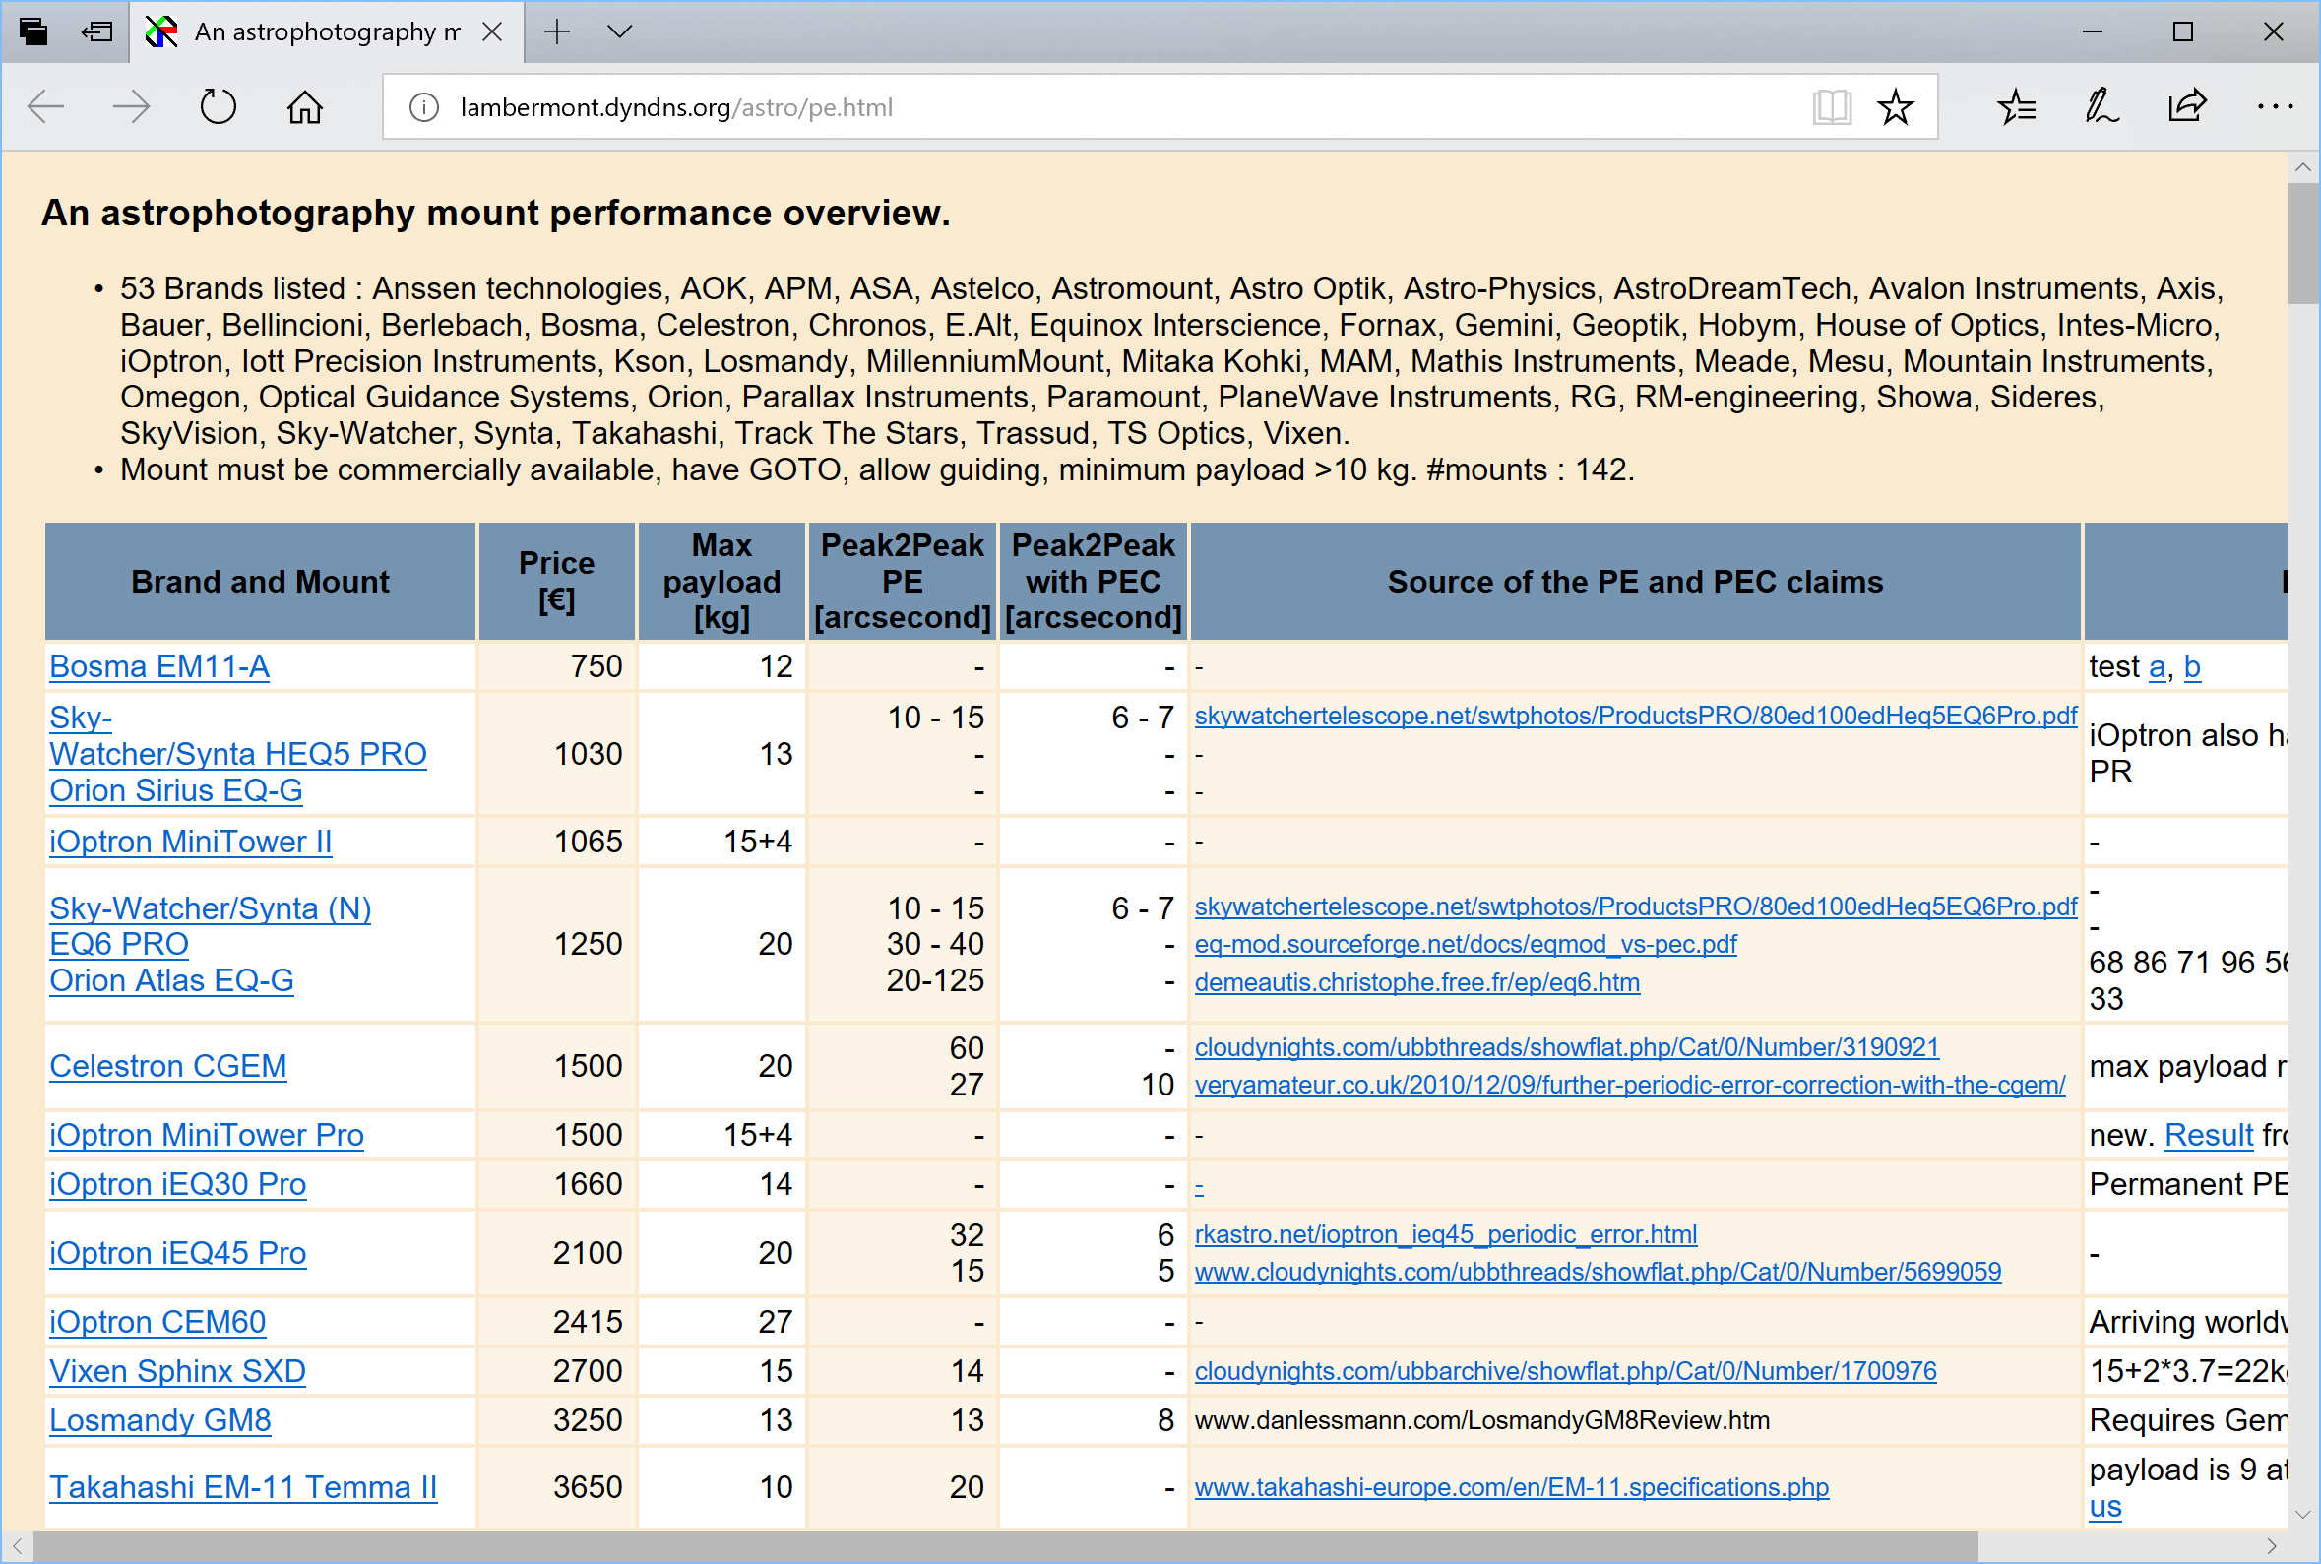
Task: Show tab previews chevron
Action: tap(619, 31)
